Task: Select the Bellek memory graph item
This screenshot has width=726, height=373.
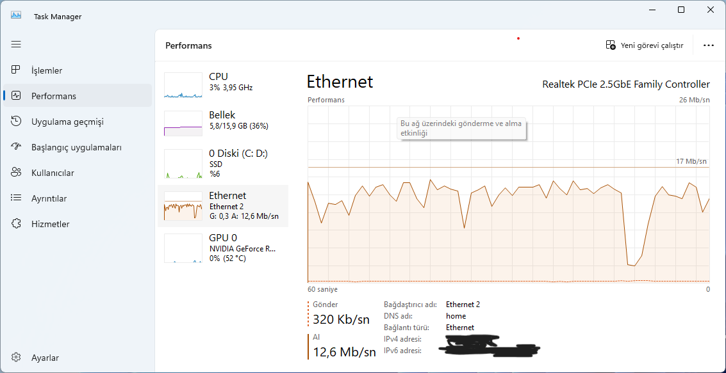Action: (183, 123)
